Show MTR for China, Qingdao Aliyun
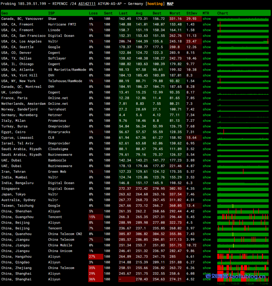This screenshot has width=272, height=286. click(207, 262)
